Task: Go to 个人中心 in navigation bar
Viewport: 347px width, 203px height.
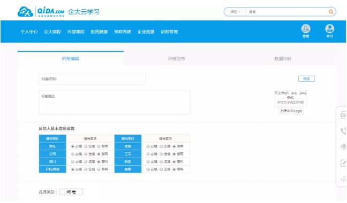Action: pyautogui.click(x=29, y=32)
